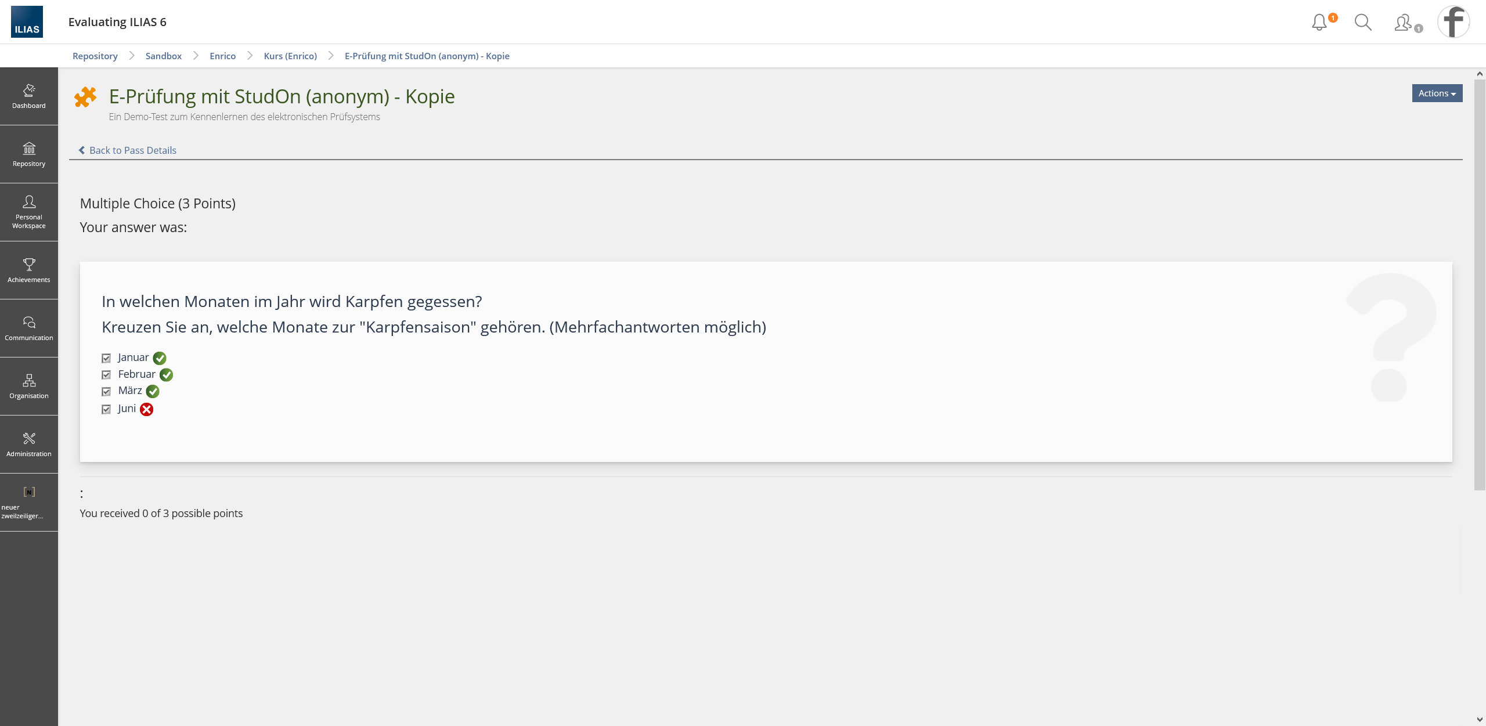
Task: Open the Administration tools item
Action: (x=29, y=445)
